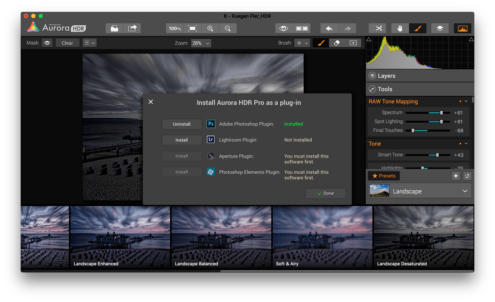Apply Soft & Airy preset
This screenshot has height=302, width=495.
point(322,237)
